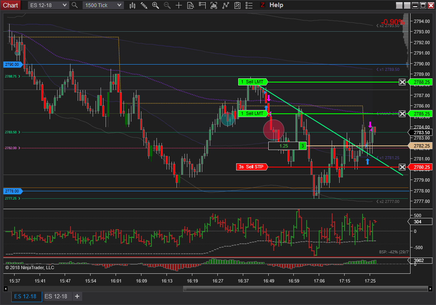Click the 2777.25 level marker

[x=12, y=199]
